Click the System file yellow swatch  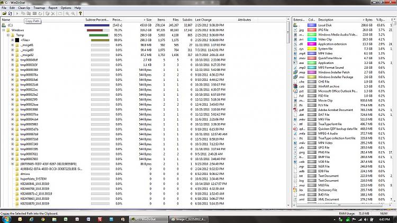coord(312,49)
